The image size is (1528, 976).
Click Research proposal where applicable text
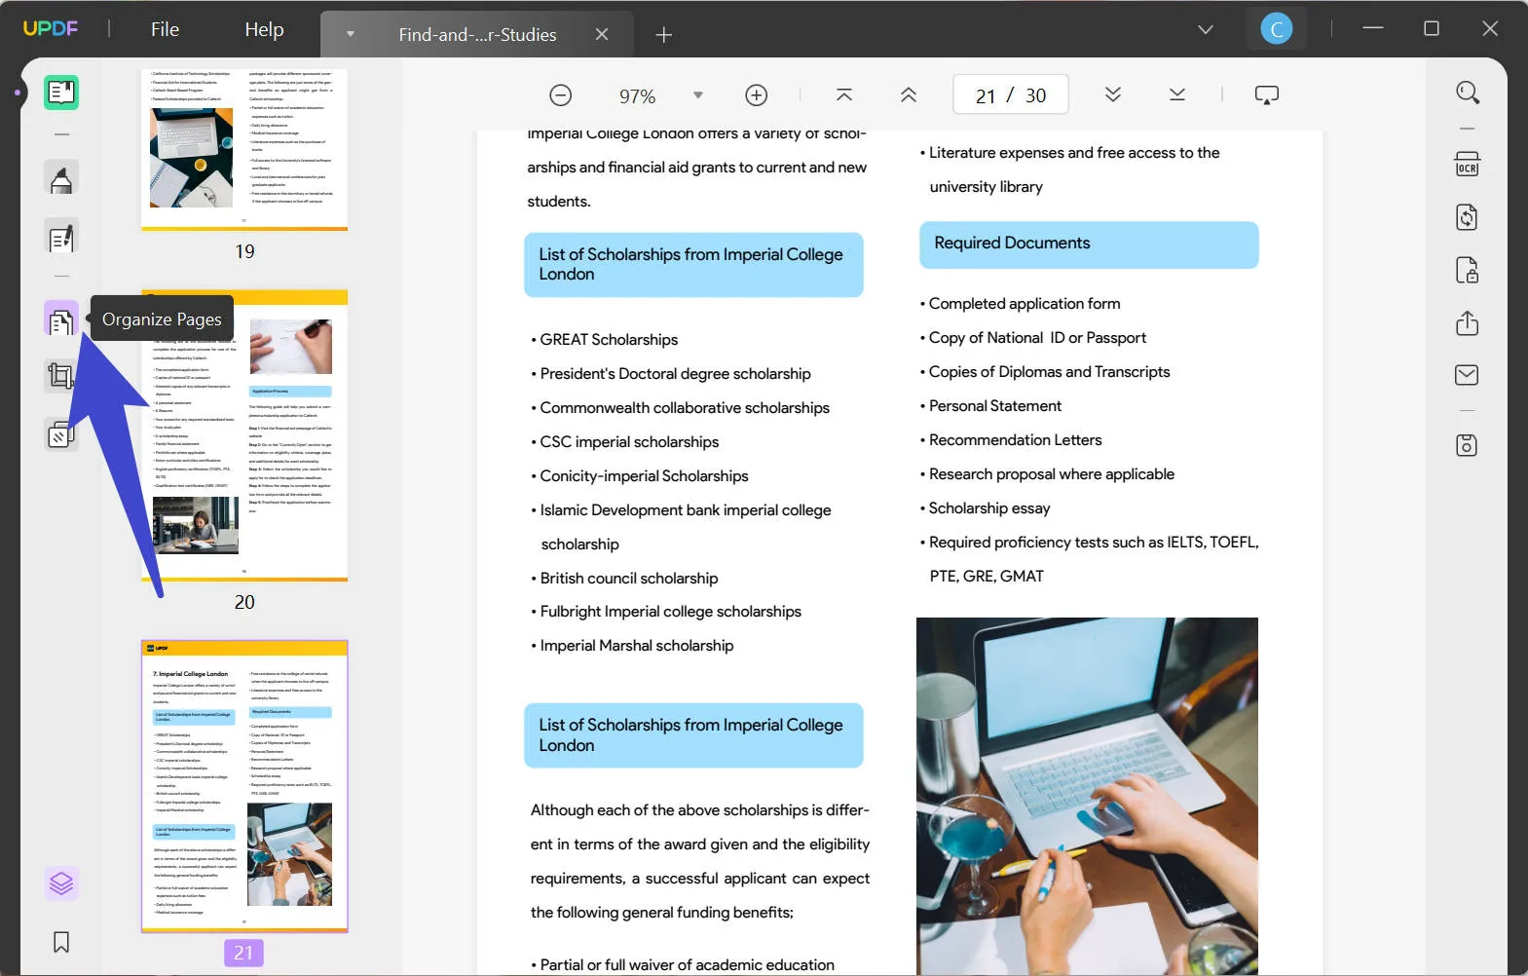click(x=1052, y=474)
